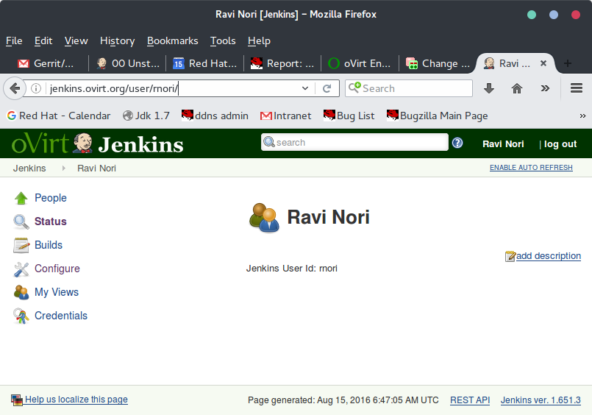Click the My Views user icon
The height and width of the screenshot is (415, 592).
point(21,292)
